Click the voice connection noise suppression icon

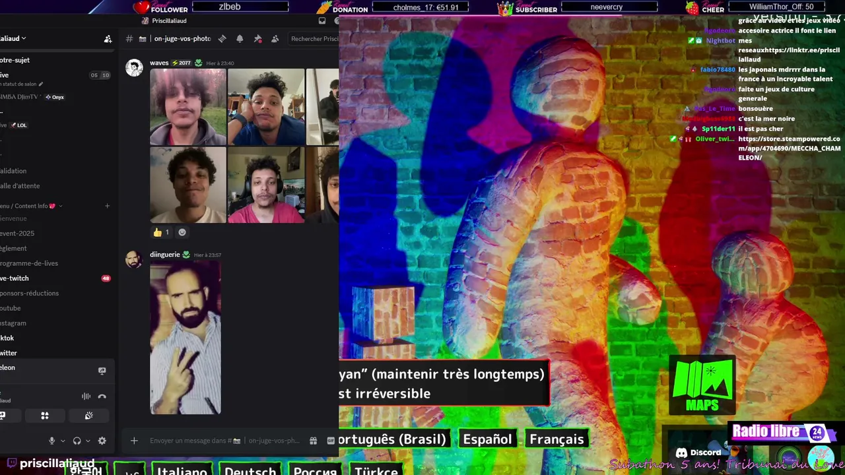[x=86, y=396]
